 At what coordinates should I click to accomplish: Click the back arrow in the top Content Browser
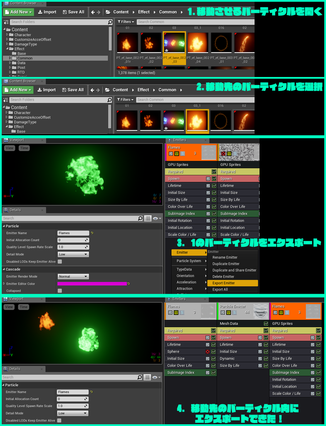(x=93, y=12)
